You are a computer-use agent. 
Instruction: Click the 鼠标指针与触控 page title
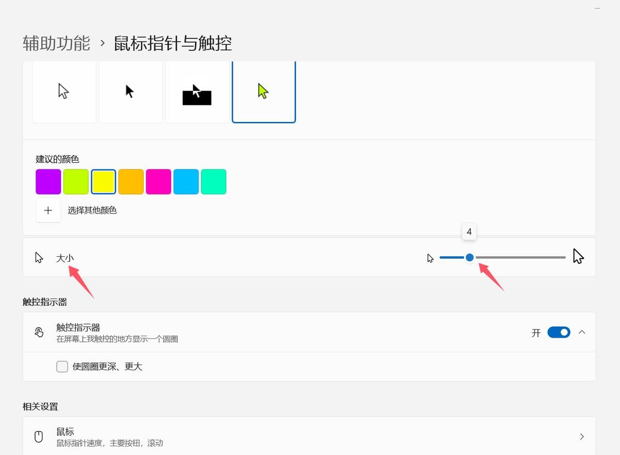click(x=173, y=43)
